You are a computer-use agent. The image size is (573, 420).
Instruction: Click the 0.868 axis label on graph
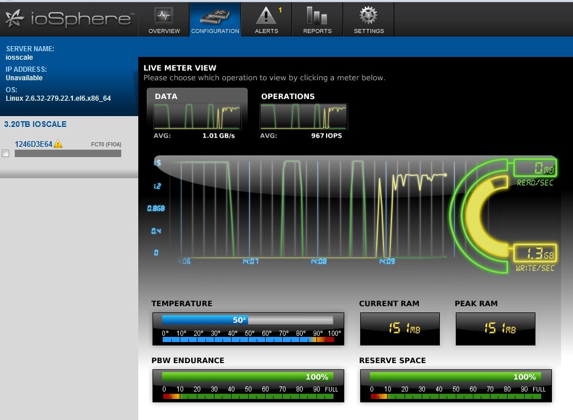point(156,208)
